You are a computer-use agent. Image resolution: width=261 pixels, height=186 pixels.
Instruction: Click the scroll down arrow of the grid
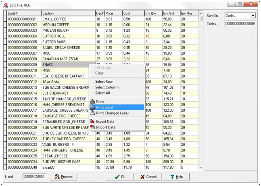click(201, 167)
